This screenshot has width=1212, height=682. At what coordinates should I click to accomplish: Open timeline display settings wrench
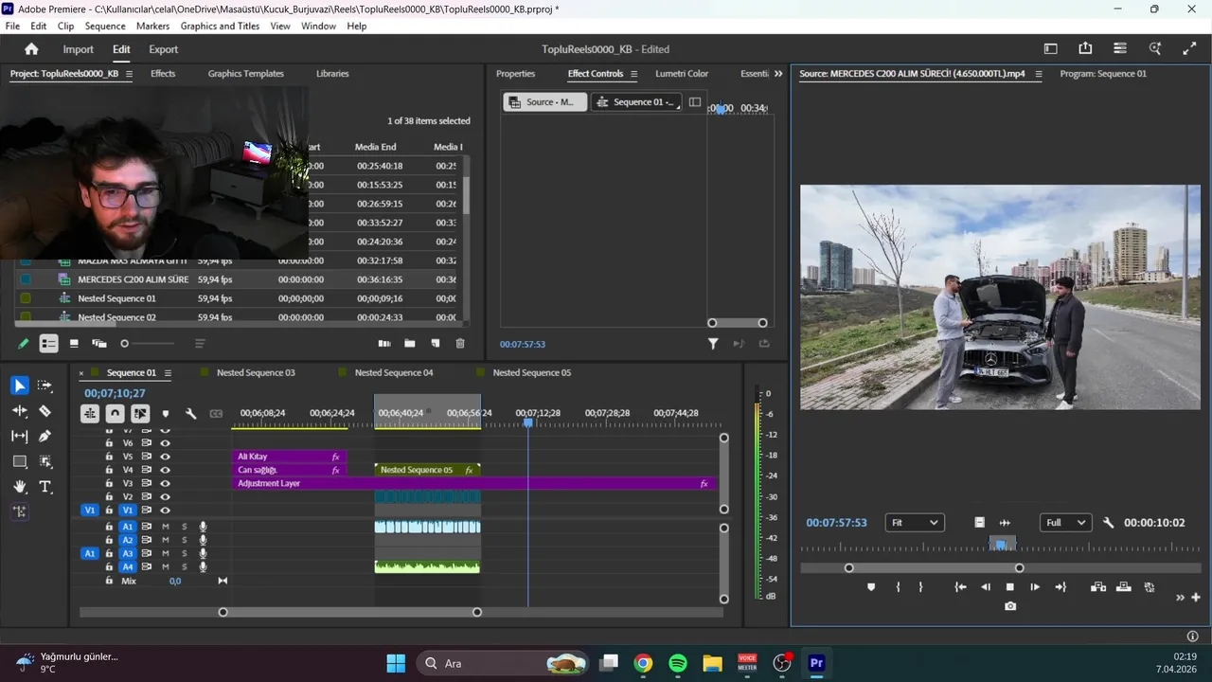pyautogui.click(x=190, y=414)
